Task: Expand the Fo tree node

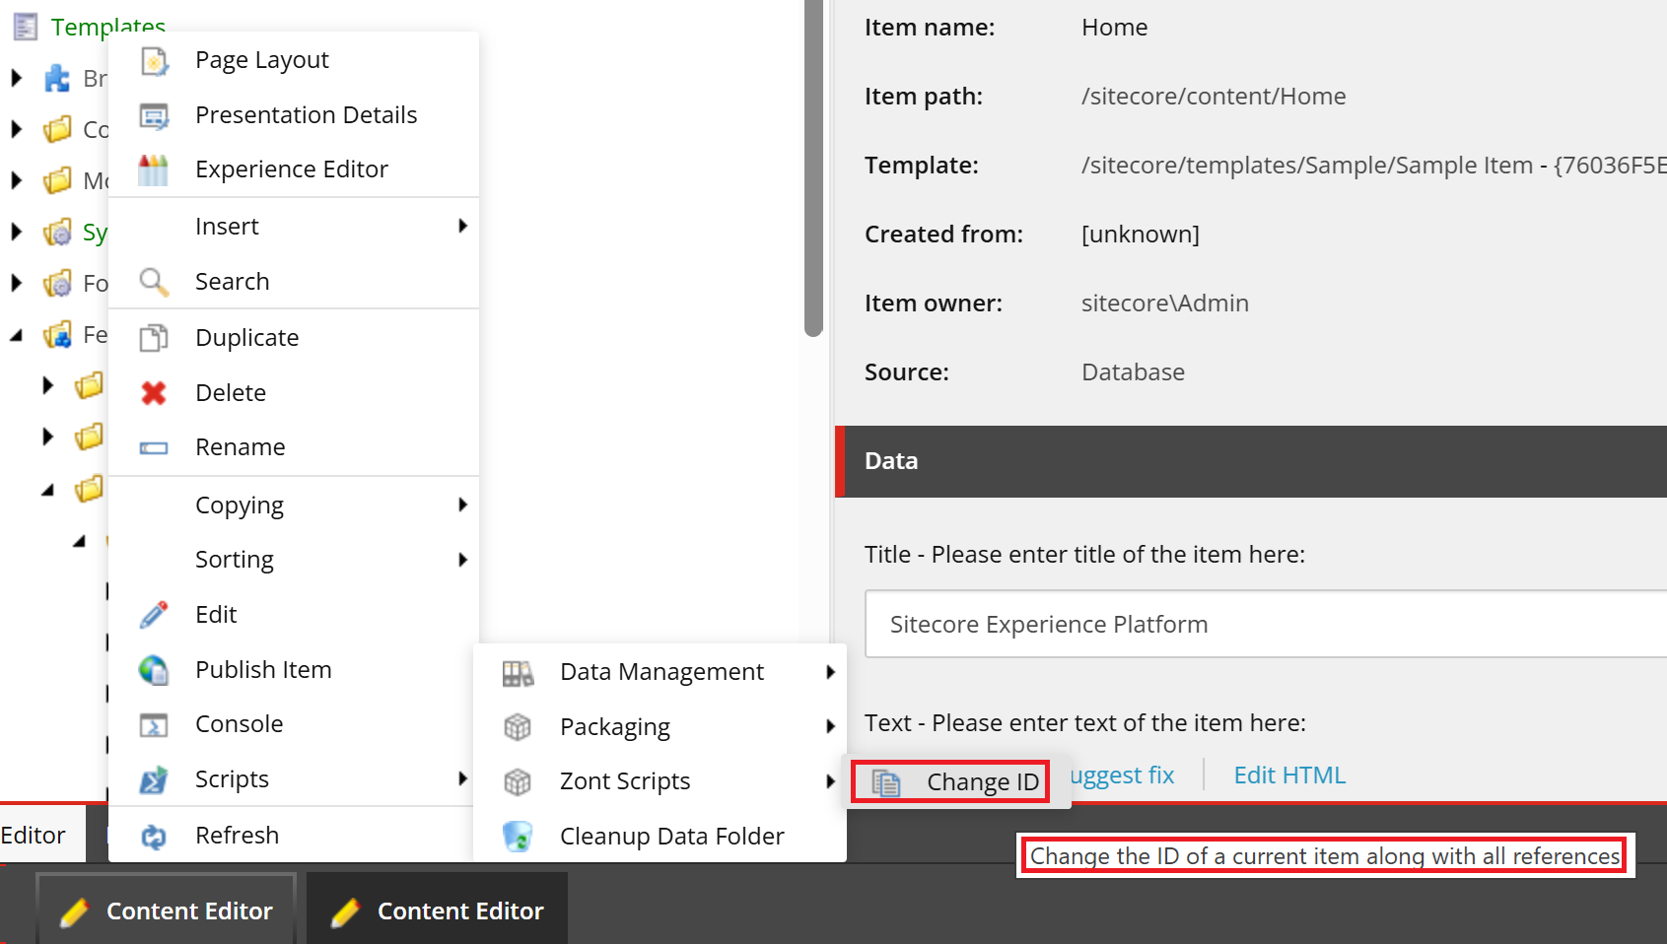Action: click(x=16, y=283)
